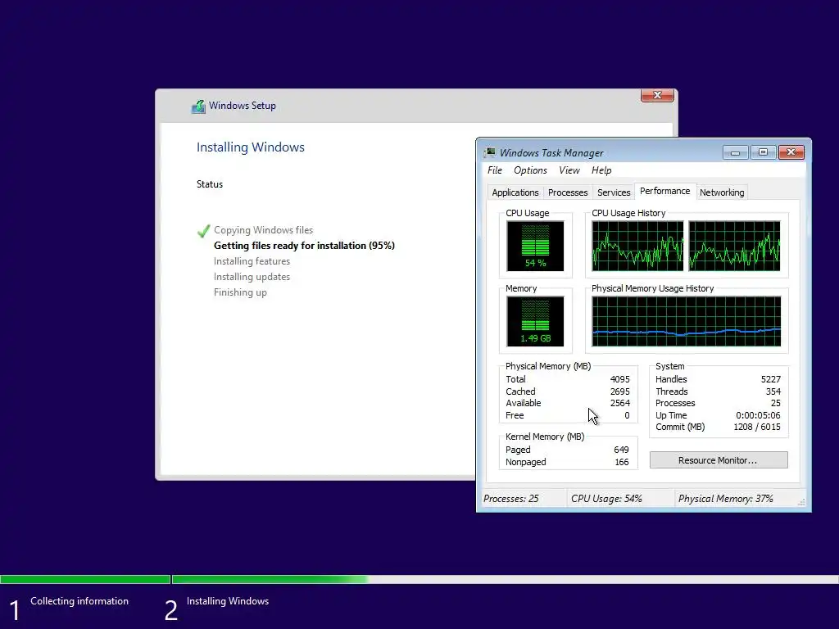The height and width of the screenshot is (629, 839).
Task: Click the Windows Setup title bar icon
Action: pyautogui.click(x=198, y=106)
